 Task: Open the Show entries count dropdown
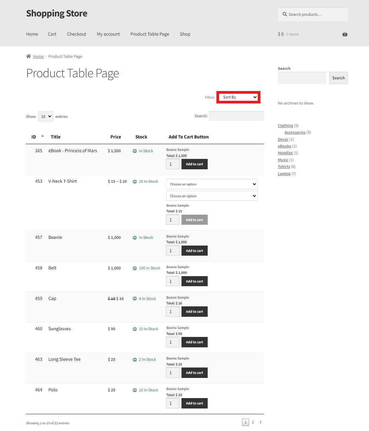46,117
